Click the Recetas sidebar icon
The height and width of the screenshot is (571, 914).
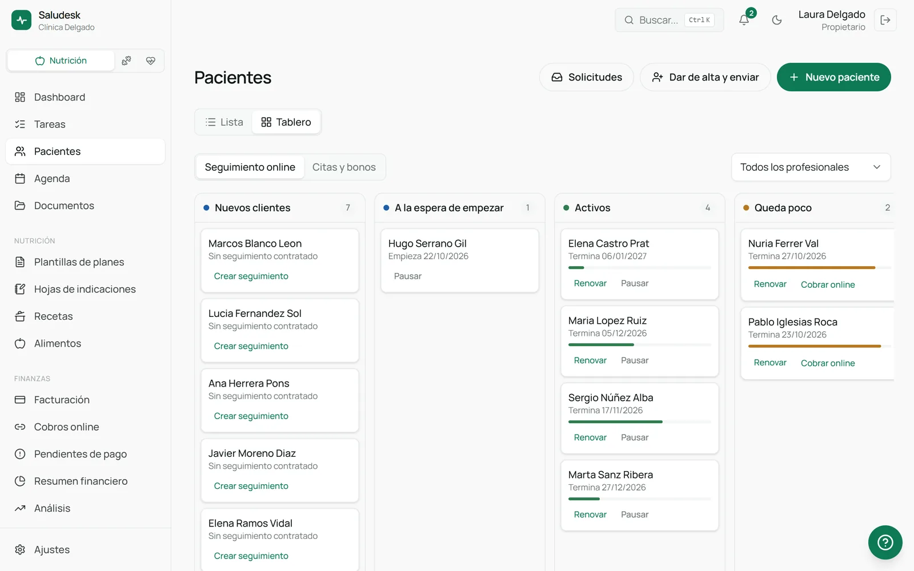(x=20, y=316)
